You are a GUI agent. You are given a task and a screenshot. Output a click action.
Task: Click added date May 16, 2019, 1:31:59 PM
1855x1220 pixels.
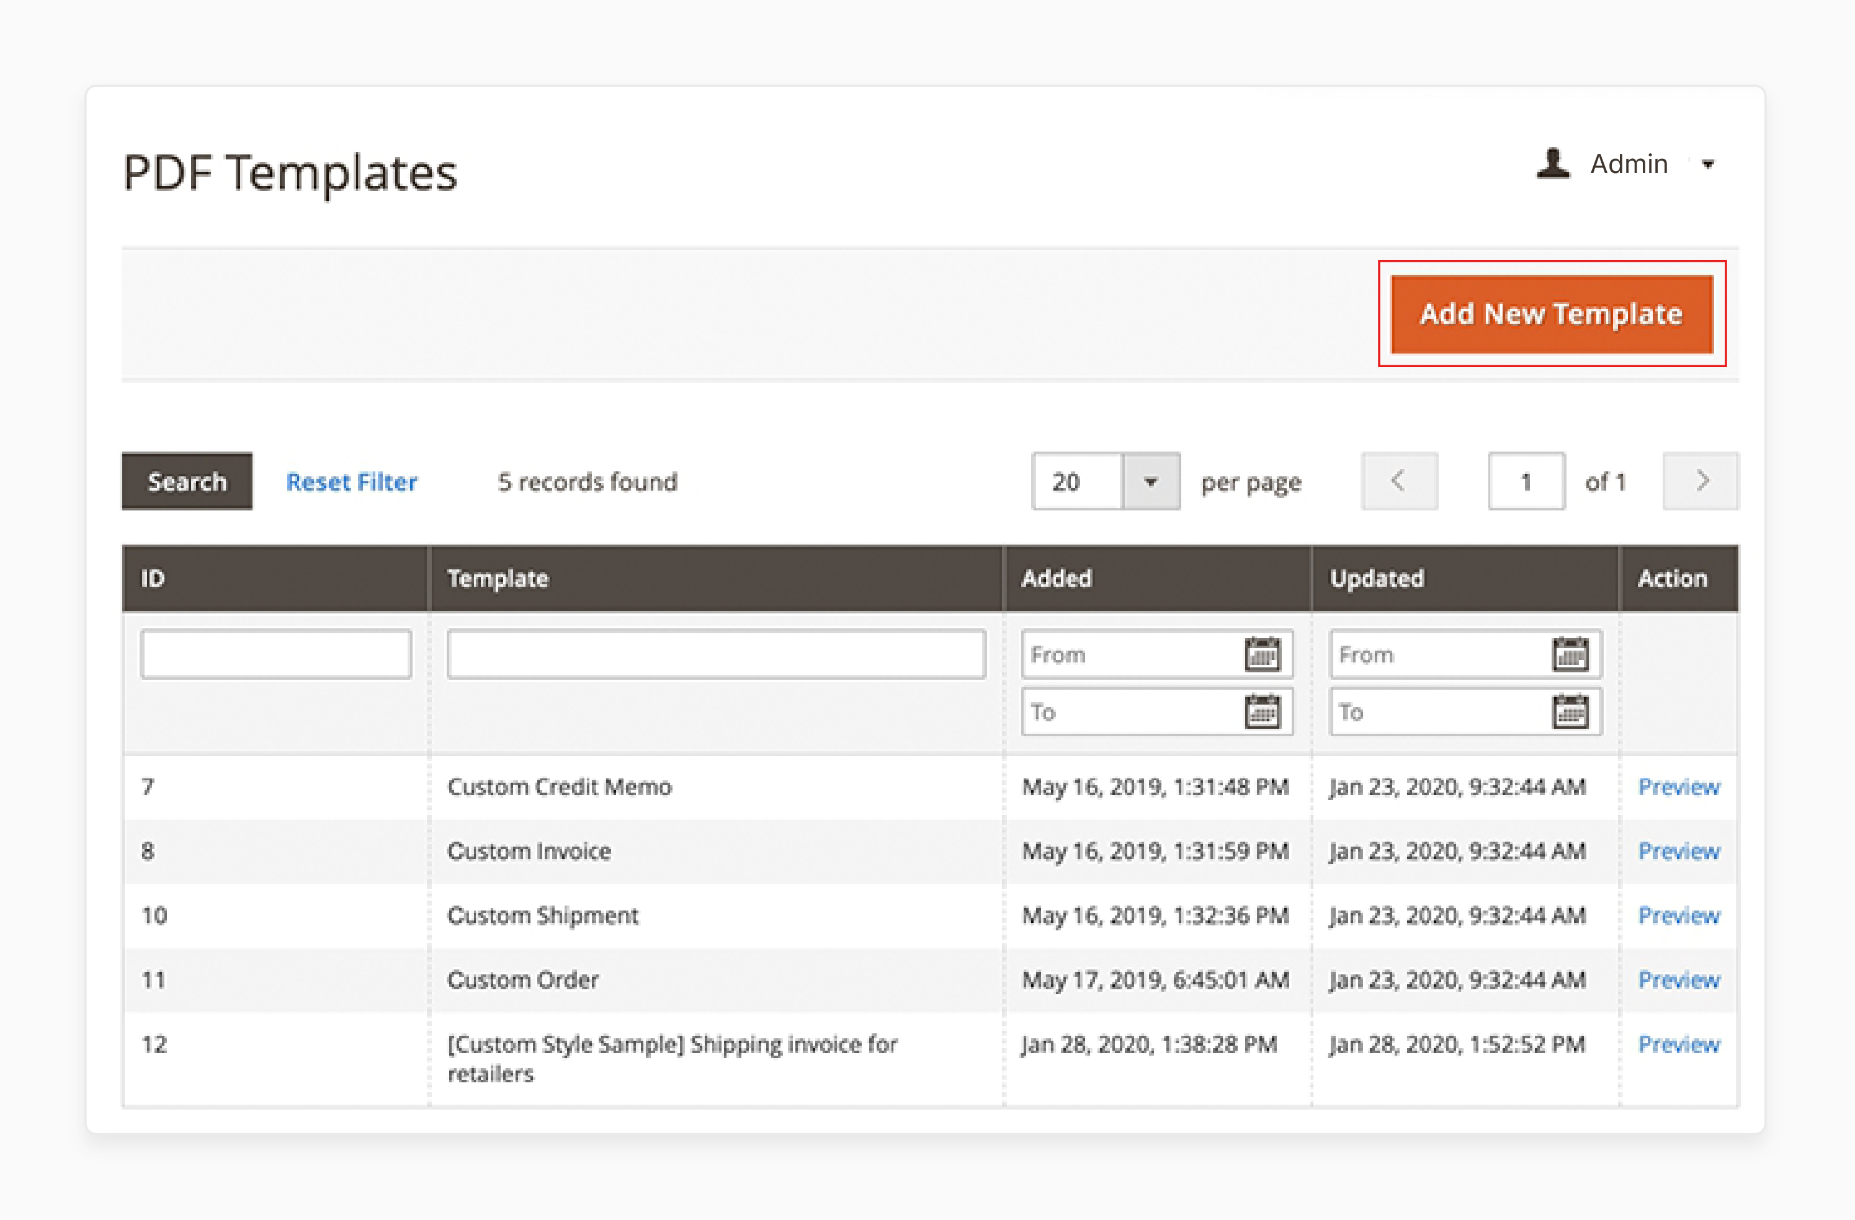(x=1155, y=851)
